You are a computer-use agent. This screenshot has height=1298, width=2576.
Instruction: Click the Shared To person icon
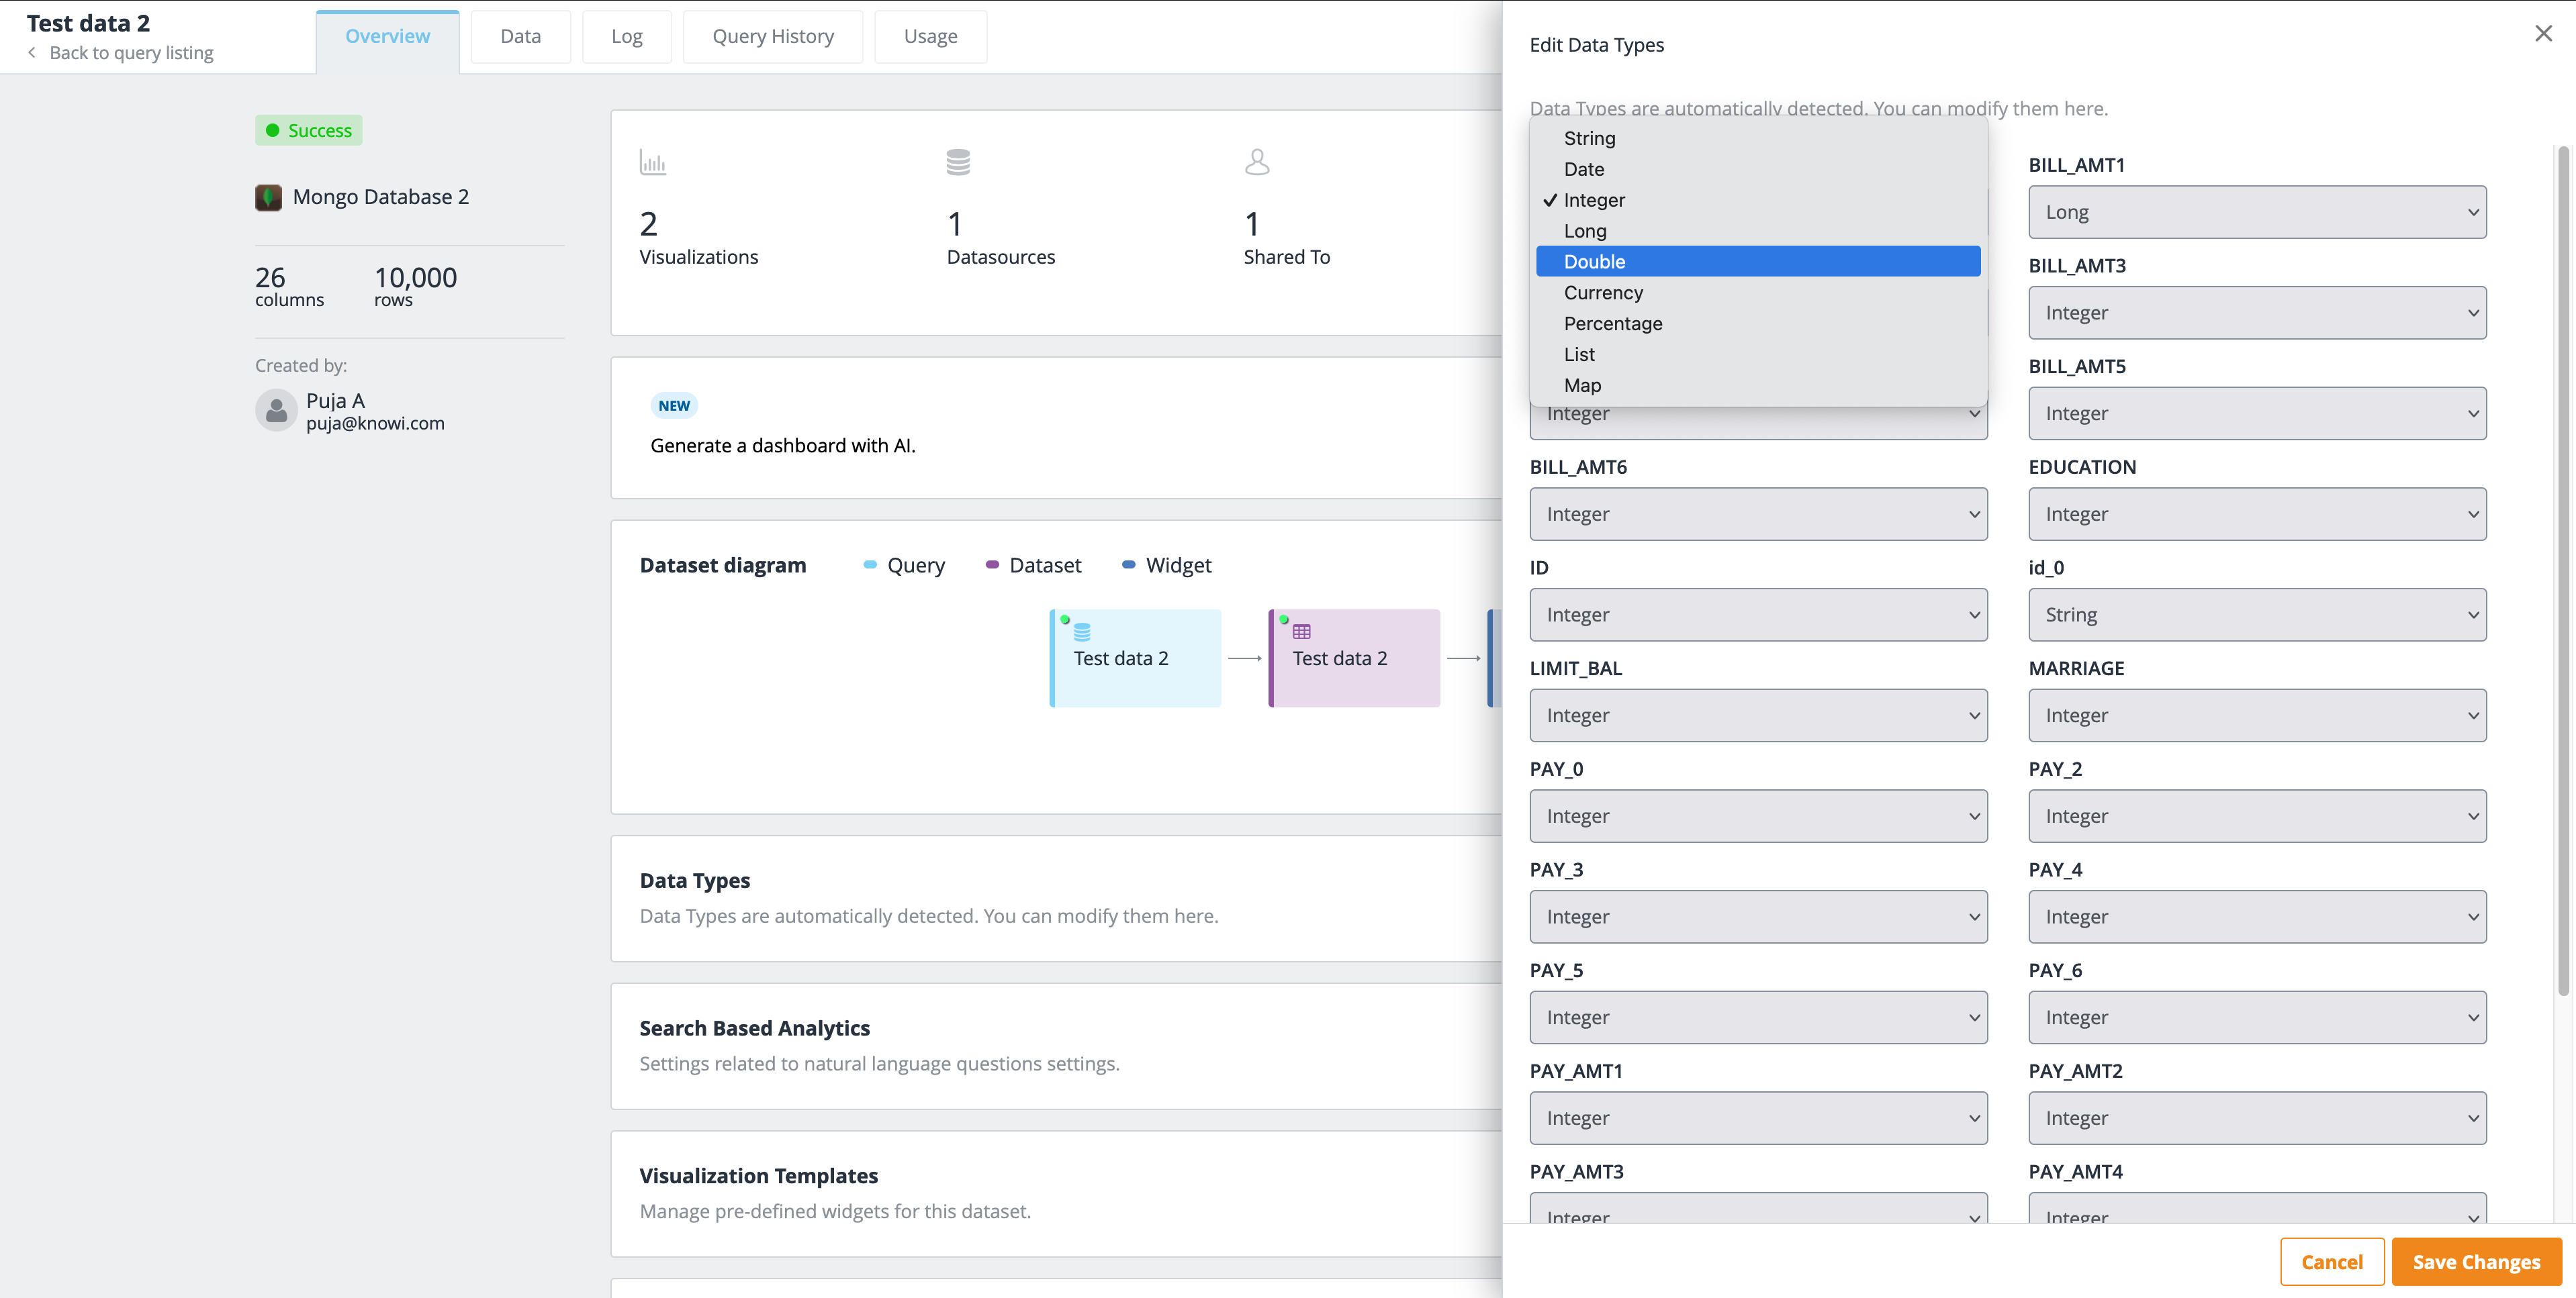click(1256, 161)
